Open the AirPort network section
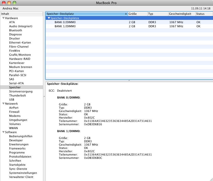213x181 pixels. coord(14,108)
